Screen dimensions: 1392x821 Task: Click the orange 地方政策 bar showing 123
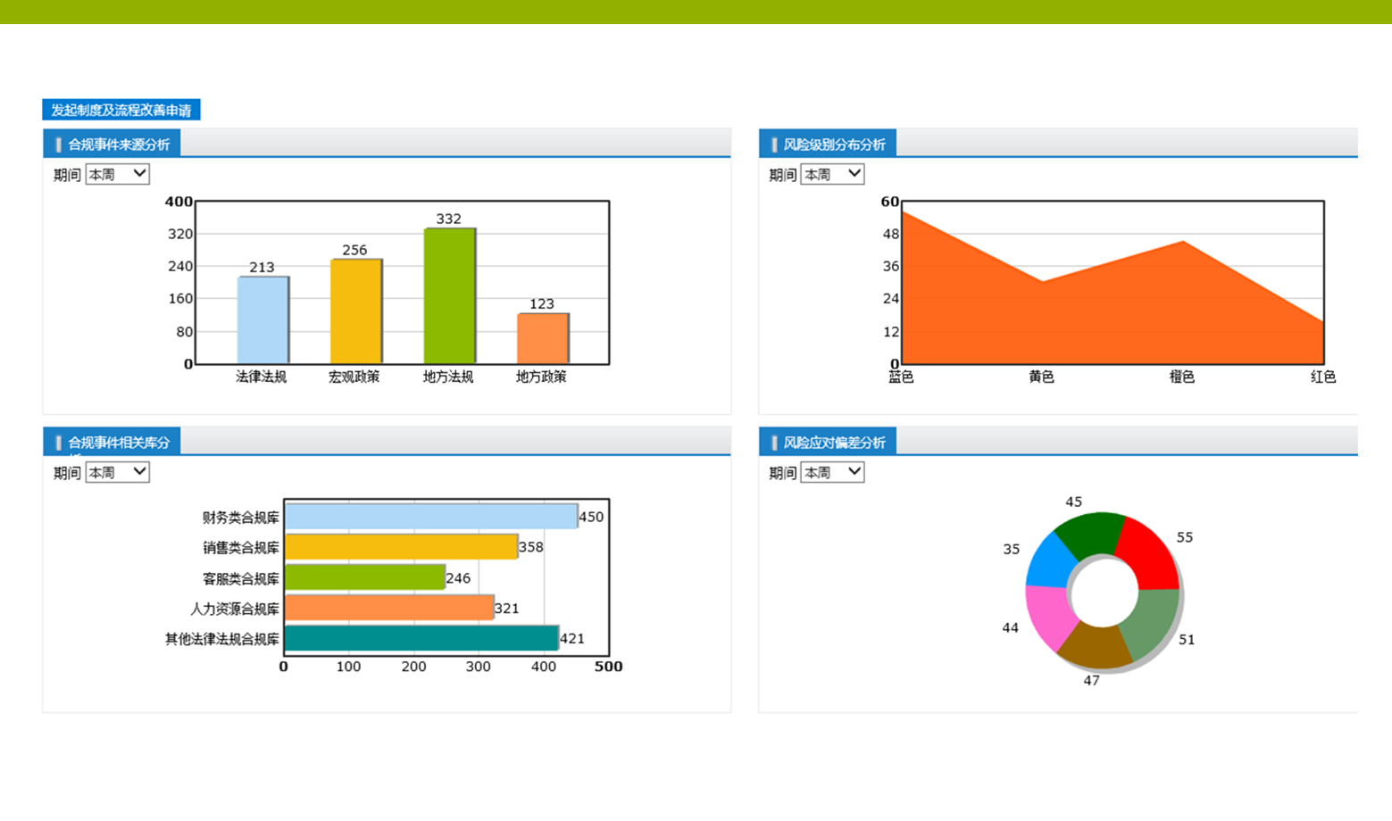point(542,339)
